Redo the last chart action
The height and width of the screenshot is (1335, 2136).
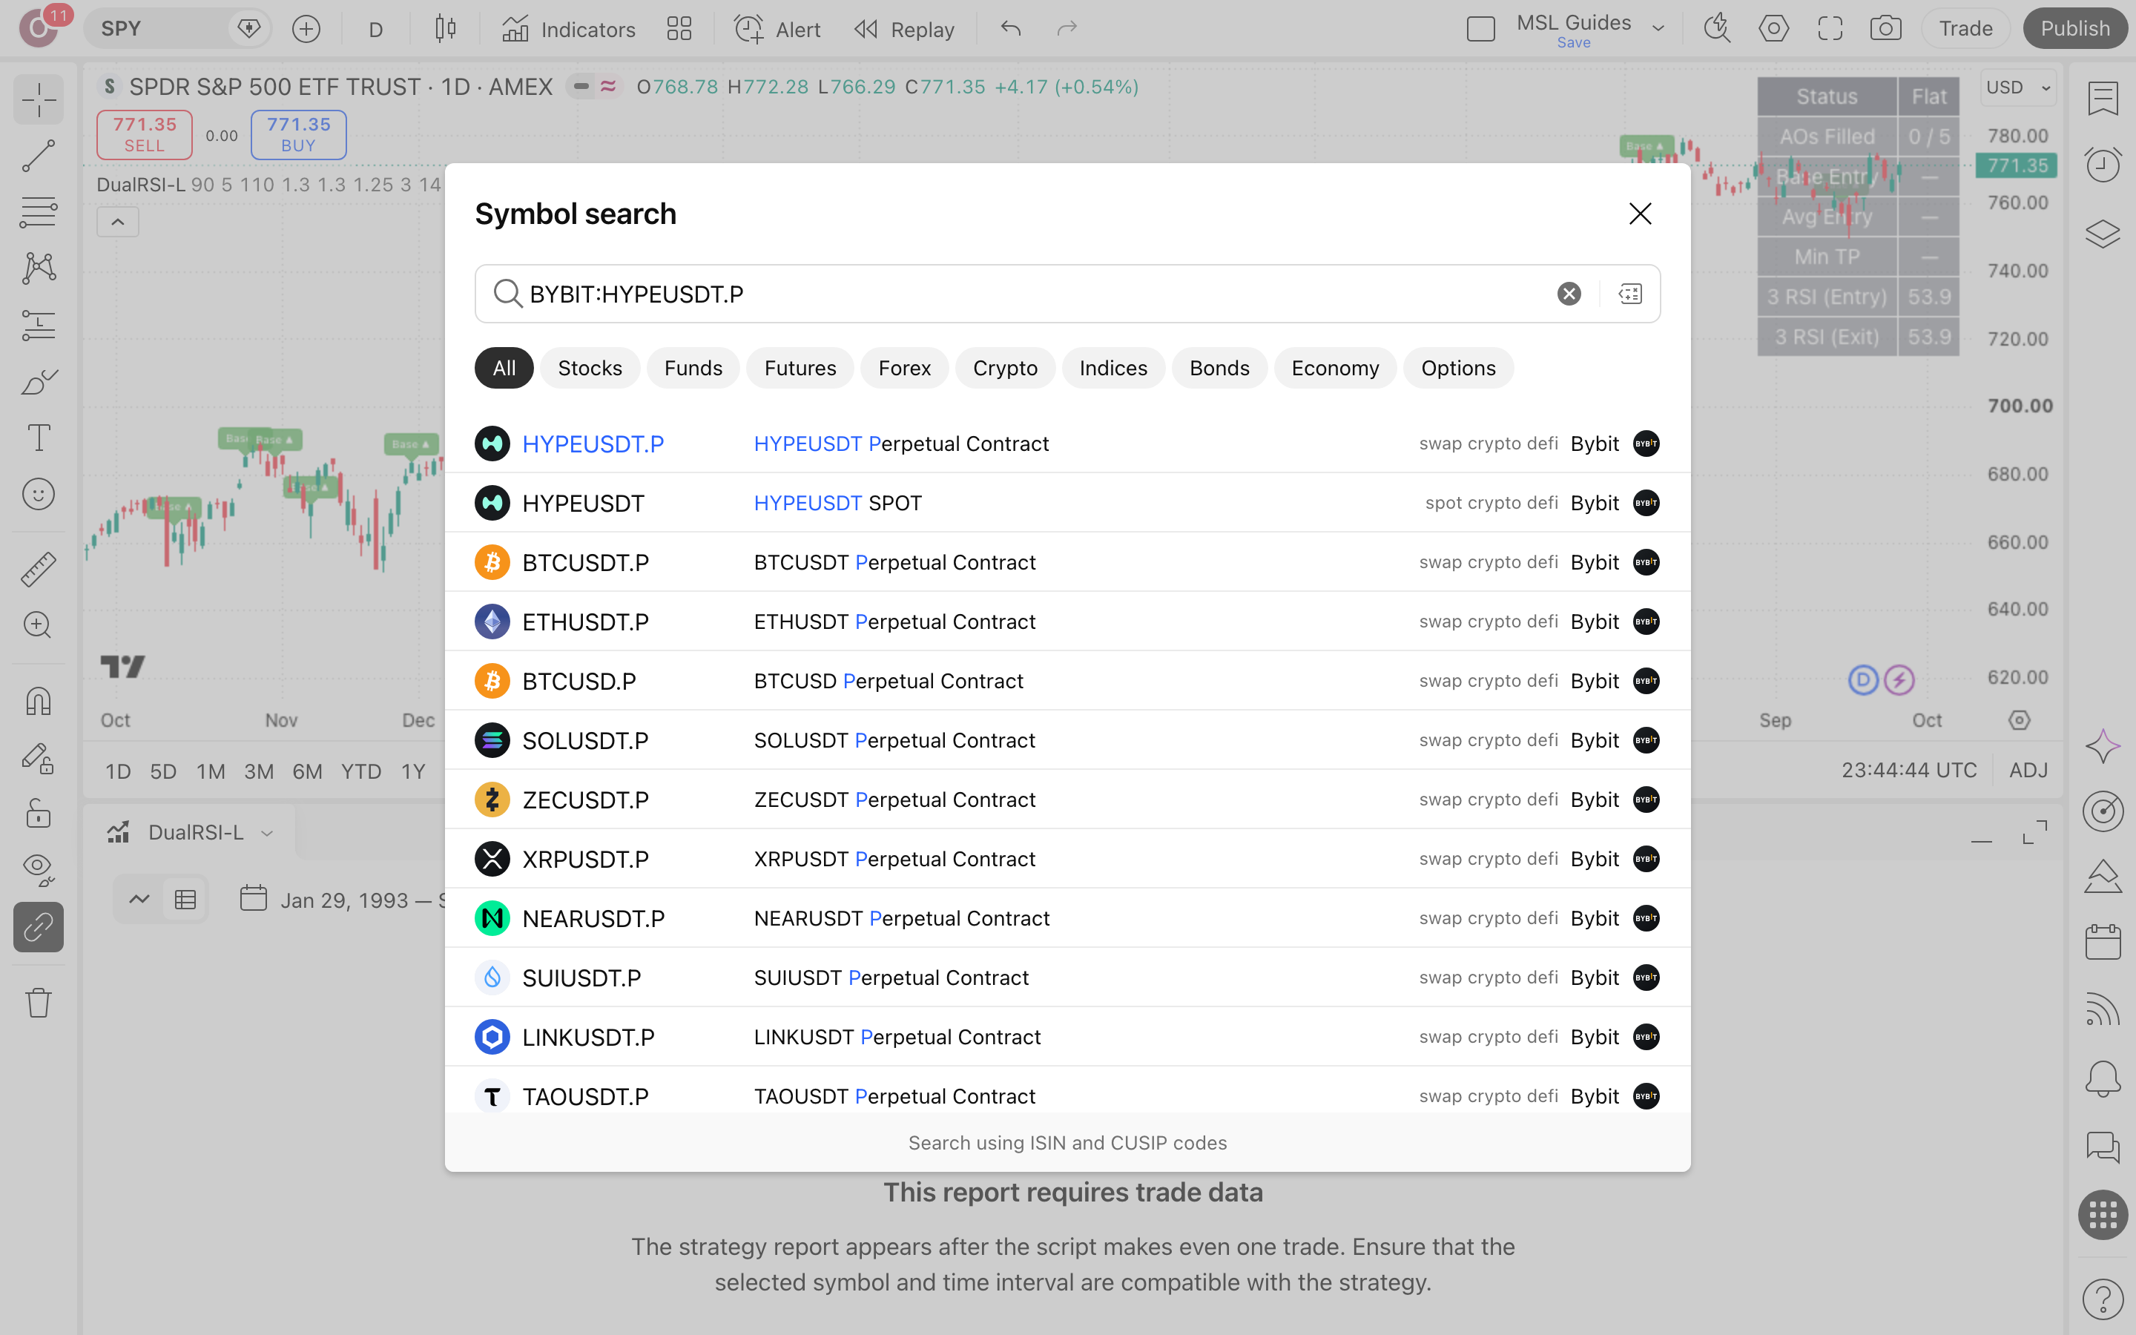(1067, 29)
